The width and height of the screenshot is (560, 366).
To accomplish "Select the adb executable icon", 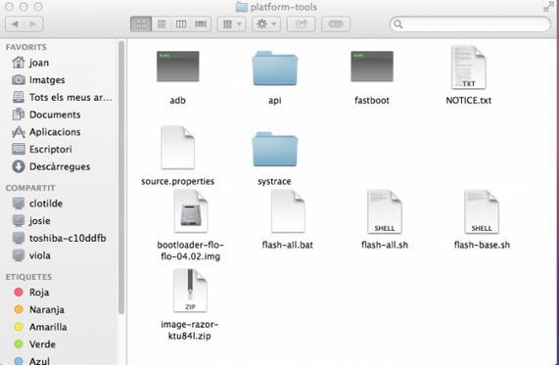I will (178, 67).
